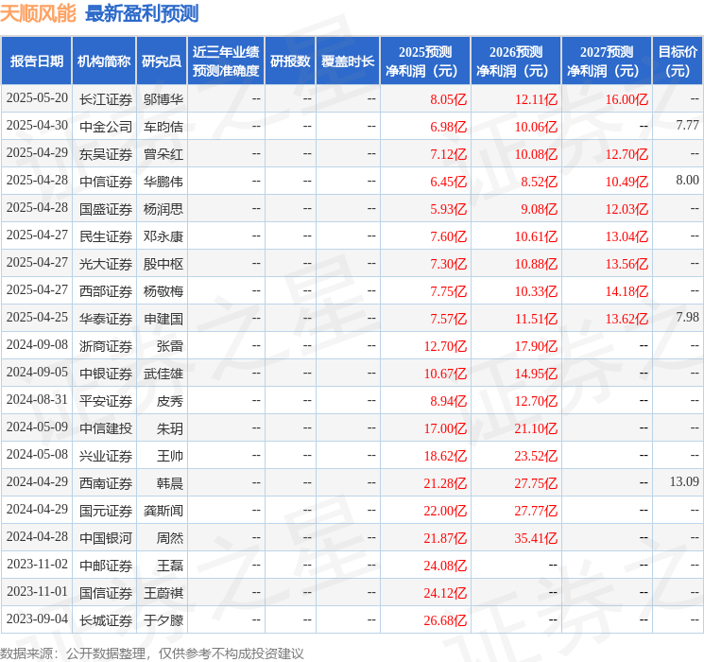The width and height of the screenshot is (704, 662).
Task: Click the 最新盈利预测 heading
Action: coord(142,13)
